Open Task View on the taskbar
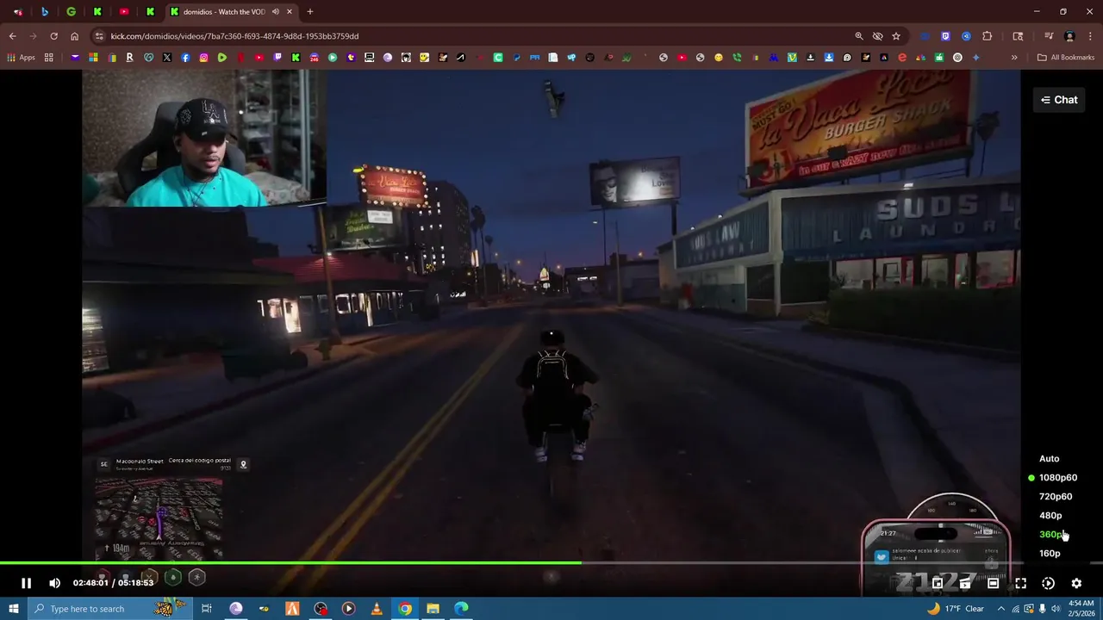The width and height of the screenshot is (1103, 620). (207, 609)
